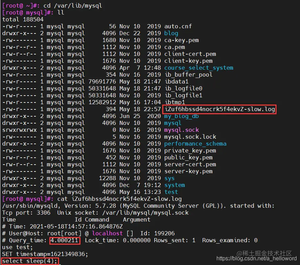Select the localhost host text
This screenshot has height=265, width=300.
point(107,234)
